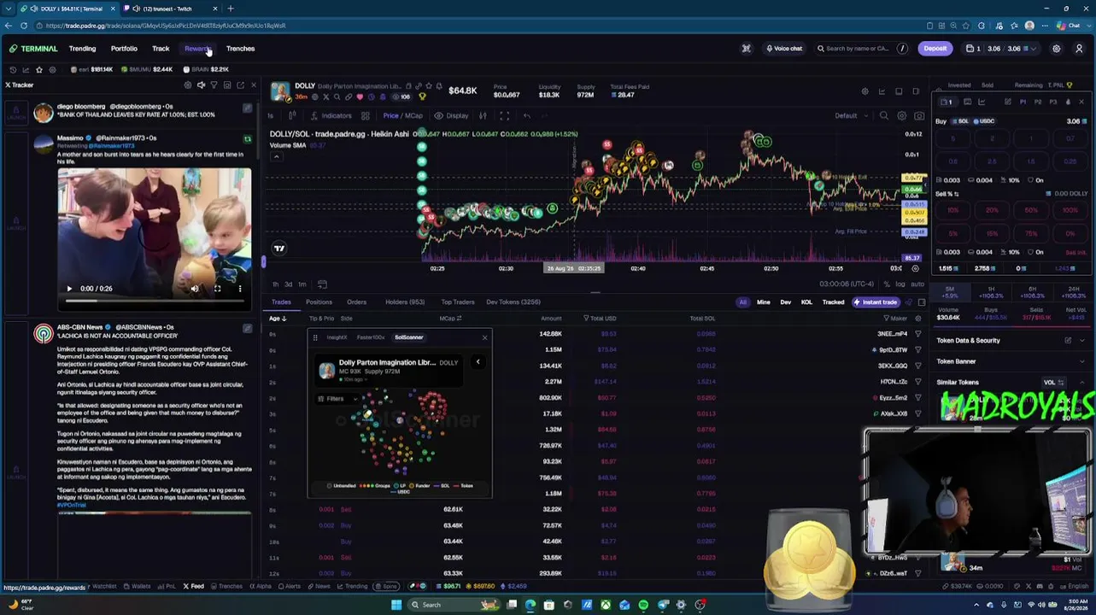Click the Voice chat button

784,49
